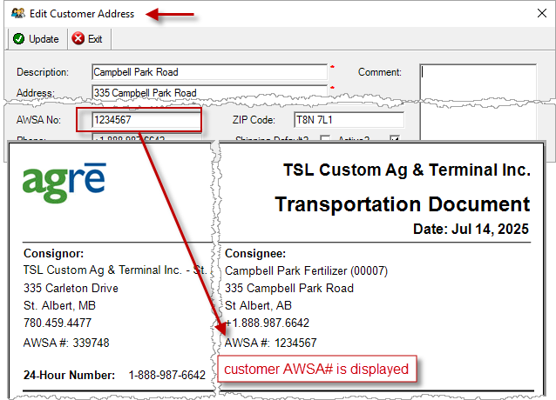Toggle the Shipping Default checkbox

(325, 138)
